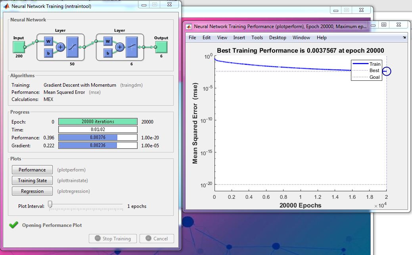This screenshot has height=255, width=412.
Task: Open the File menu in the figure window
Action: (x=192, y=38)
